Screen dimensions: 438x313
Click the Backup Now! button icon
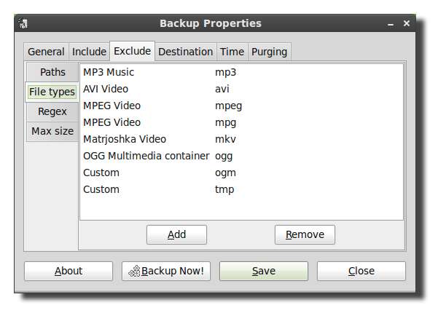134,272
